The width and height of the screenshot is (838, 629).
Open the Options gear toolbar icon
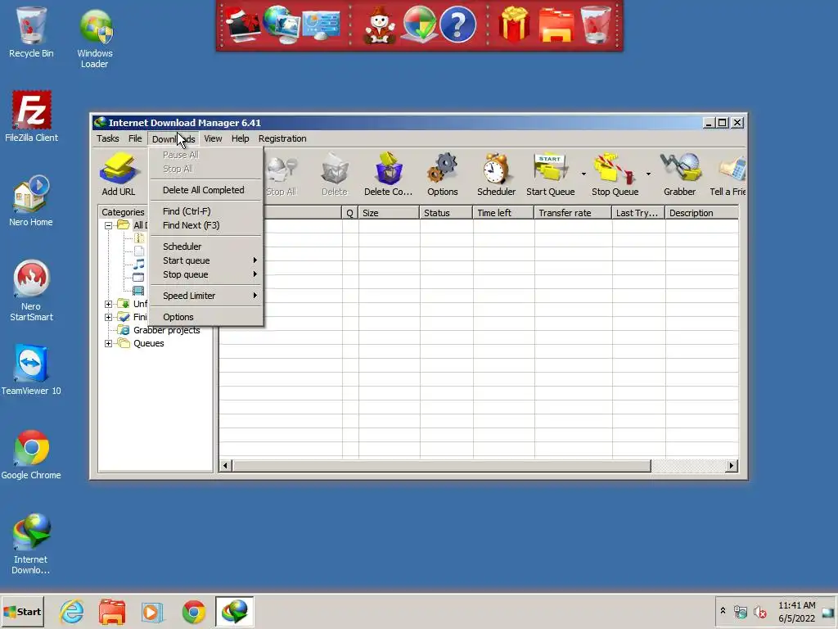pyautogui.click(x=442, y=174)
